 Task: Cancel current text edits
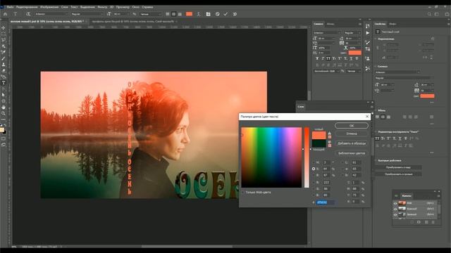[x=218, y=14]
